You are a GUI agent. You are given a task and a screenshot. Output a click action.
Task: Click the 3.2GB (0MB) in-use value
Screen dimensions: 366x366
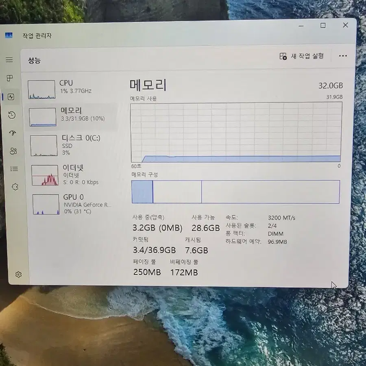pyautogui.click(x=157, y=228)
